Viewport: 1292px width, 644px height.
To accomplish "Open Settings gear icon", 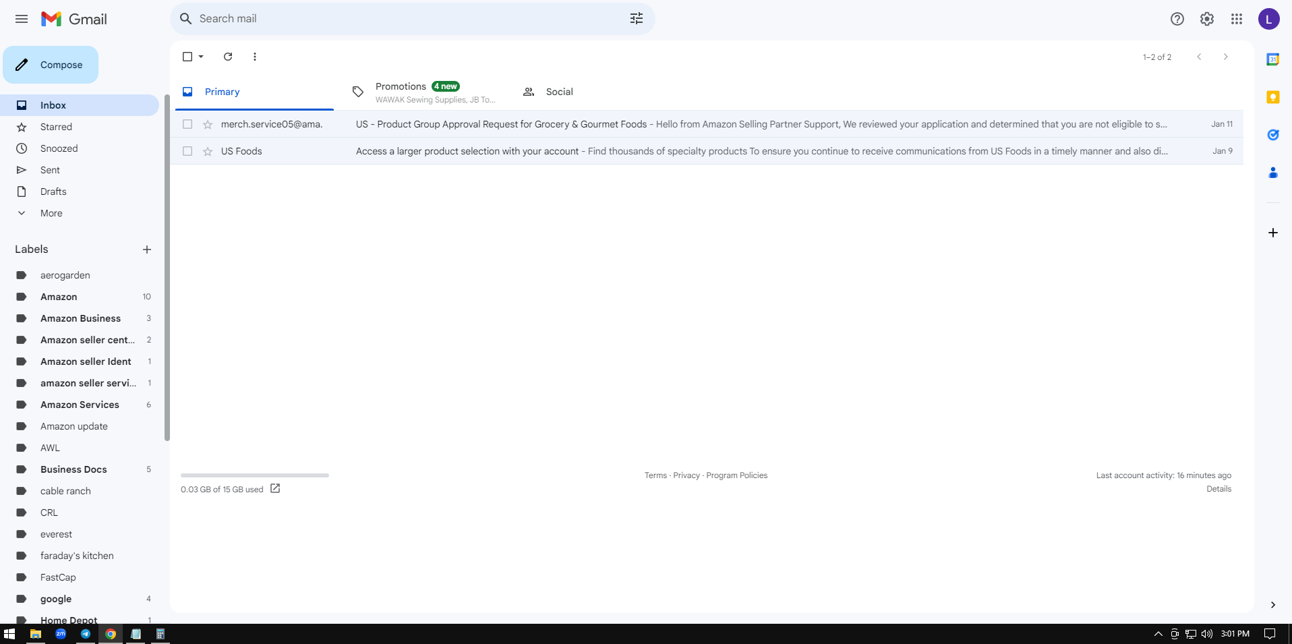I will [x=1207, y=19].
